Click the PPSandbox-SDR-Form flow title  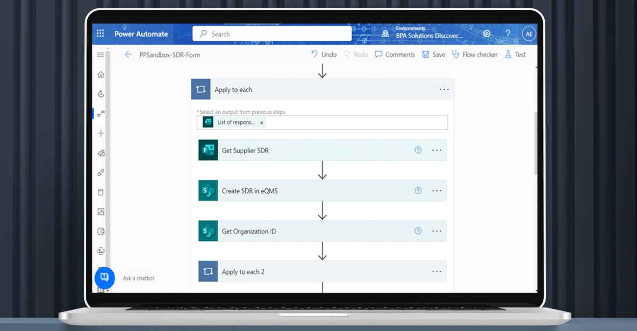[170, 55]
